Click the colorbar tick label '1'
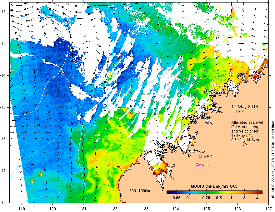The height and width of the screenshot is (212, 275). 231,198
